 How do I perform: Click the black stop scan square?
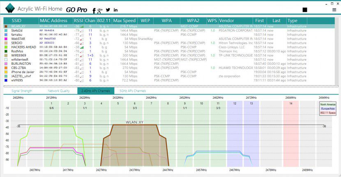(305, 9)
